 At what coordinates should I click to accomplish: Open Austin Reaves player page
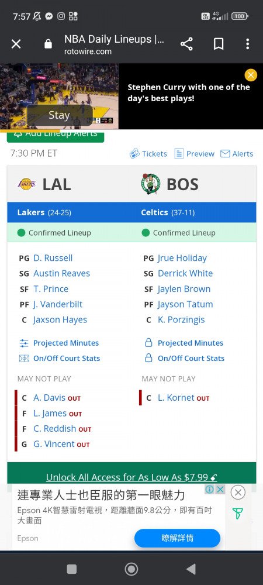coord(62,273)
